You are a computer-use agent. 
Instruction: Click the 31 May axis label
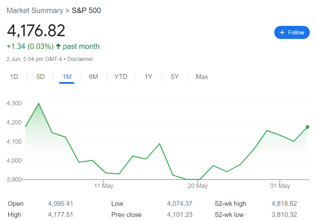[280, 186]
